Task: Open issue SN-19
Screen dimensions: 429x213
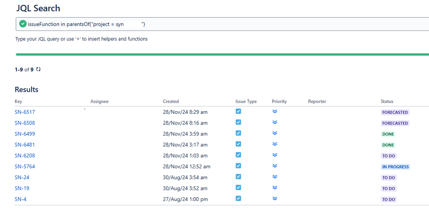Action: click(22, 189)
